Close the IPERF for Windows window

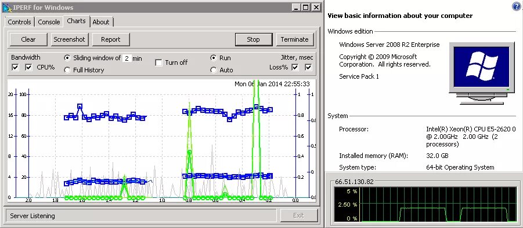316,7
